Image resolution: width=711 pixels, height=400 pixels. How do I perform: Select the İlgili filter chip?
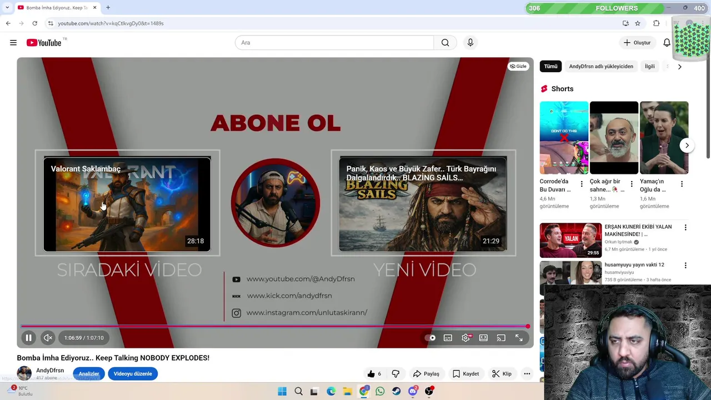649,66
